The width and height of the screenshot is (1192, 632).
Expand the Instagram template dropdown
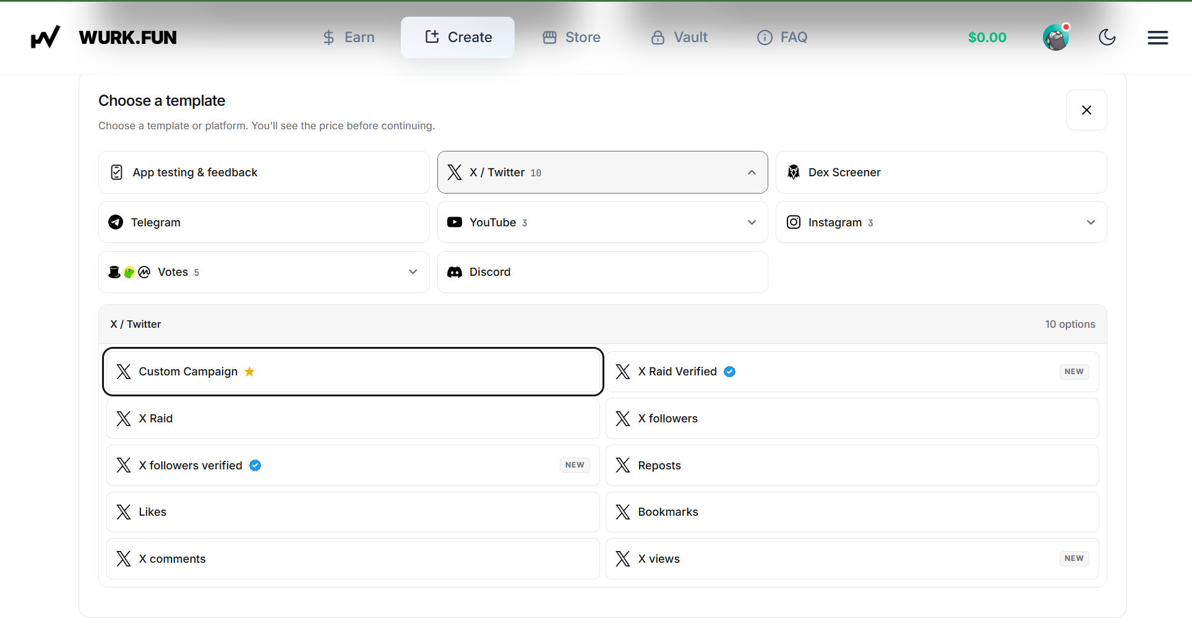pyautogui.click(x=941, y=222)
